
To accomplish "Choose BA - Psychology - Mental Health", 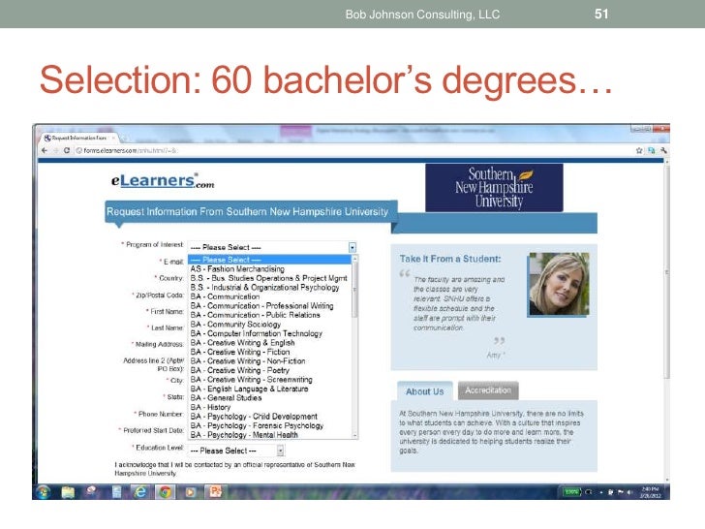I will (x=270, y=434).
